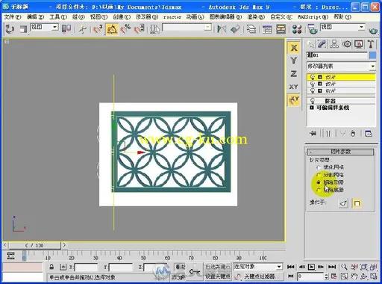Click the Select and Uniform Scale tool
The image size is (382, 284).
pyautogui.click(x=23, y=29)
